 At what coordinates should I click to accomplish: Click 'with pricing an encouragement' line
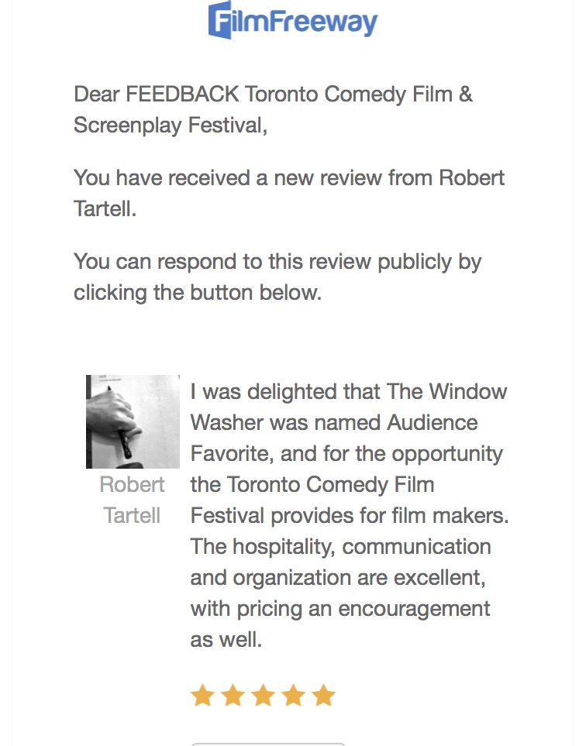click(x=340, y=608)
